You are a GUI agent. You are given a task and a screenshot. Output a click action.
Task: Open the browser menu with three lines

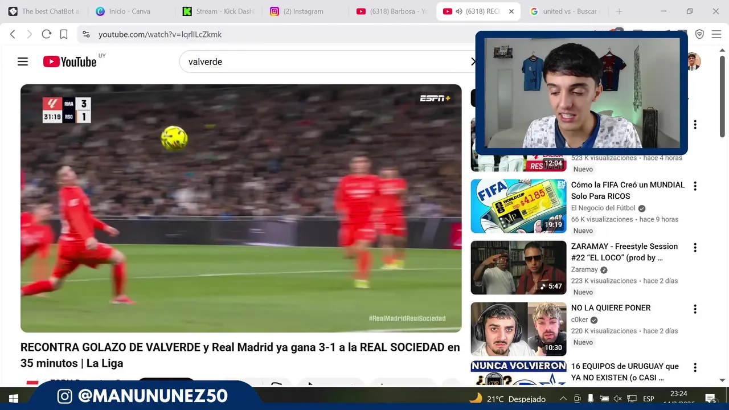pos(716,34)
